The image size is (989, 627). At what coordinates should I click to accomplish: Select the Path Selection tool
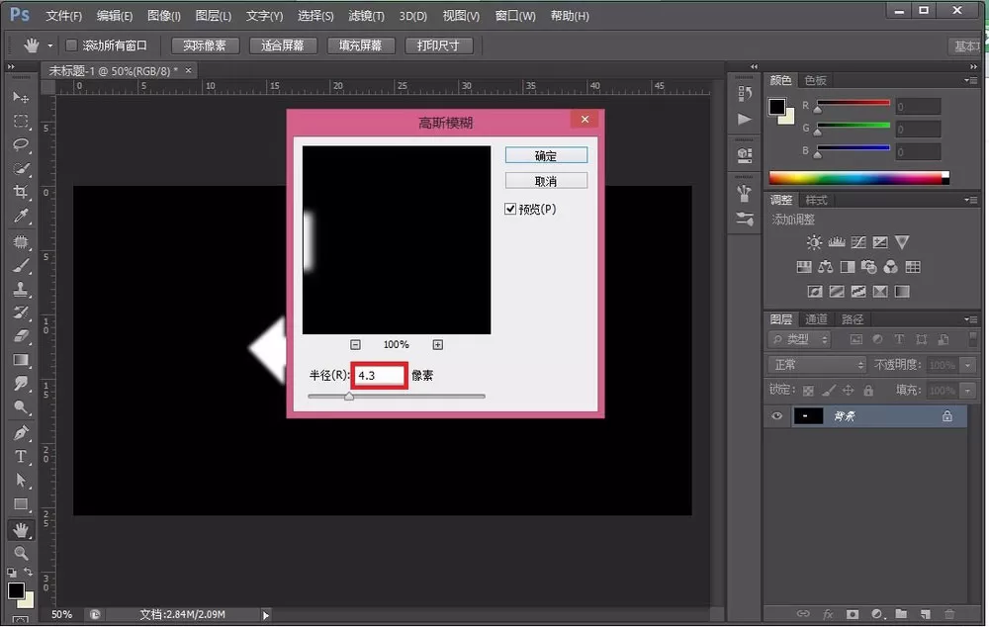pos(21,480)
